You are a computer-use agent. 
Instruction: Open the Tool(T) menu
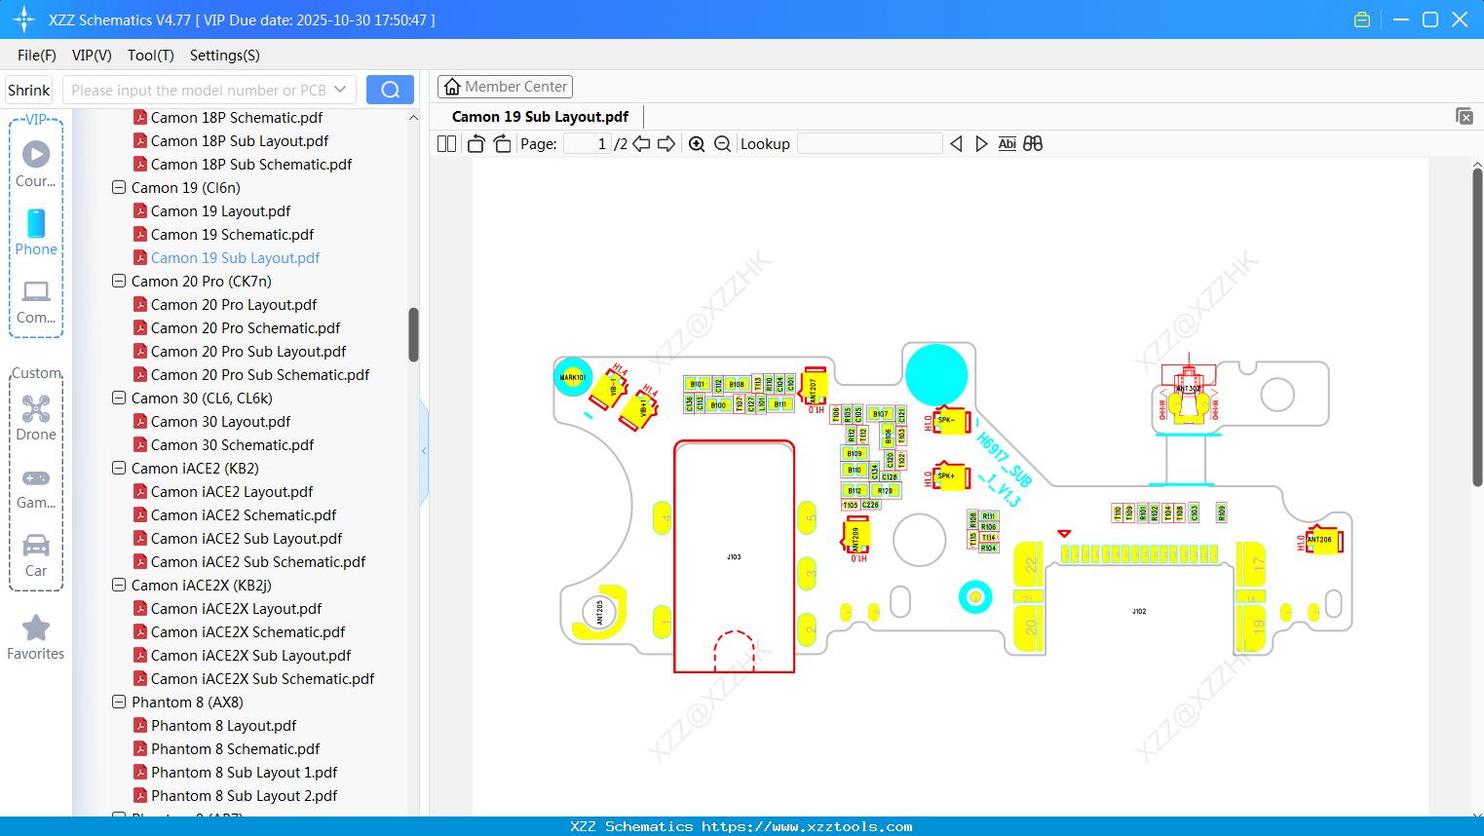(150, 56)
